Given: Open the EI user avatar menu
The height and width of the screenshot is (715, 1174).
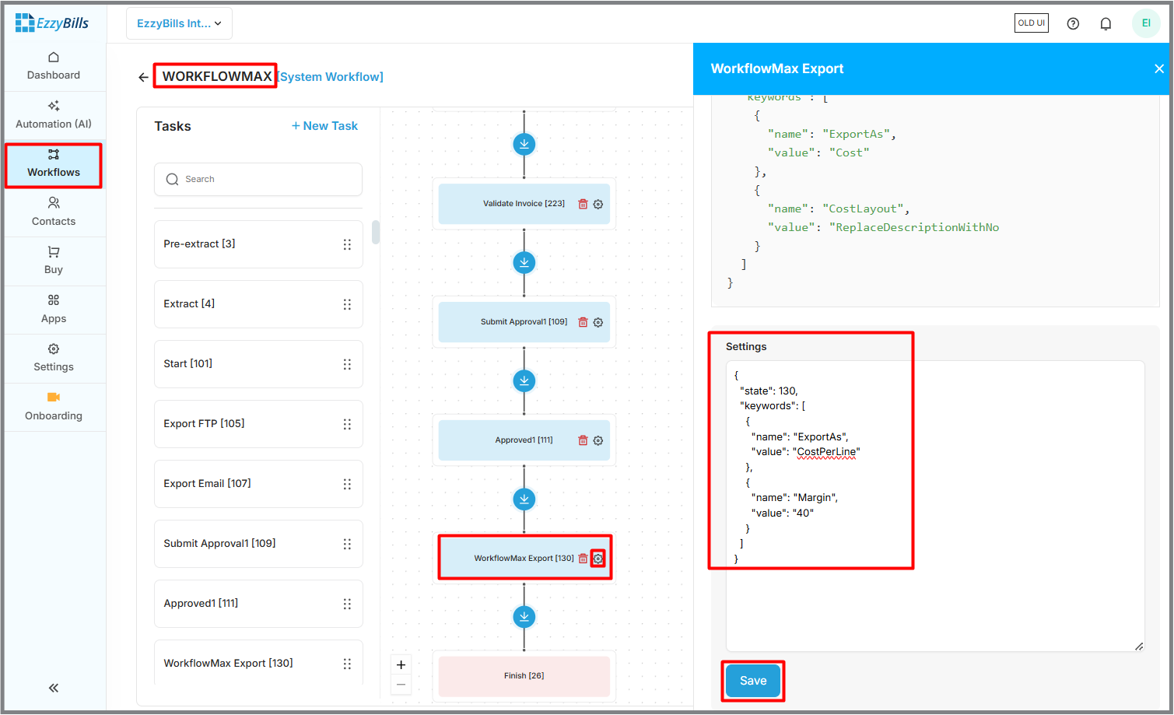Looking at the screenshot, I should (x=1146, y=23).
